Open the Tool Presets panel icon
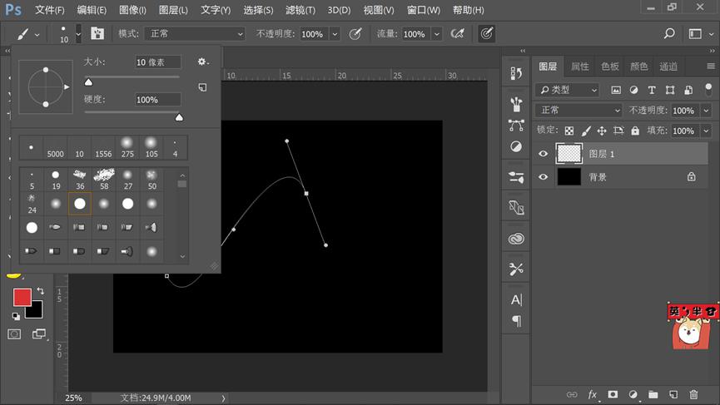720x405 pixels. tap(516, 269)
